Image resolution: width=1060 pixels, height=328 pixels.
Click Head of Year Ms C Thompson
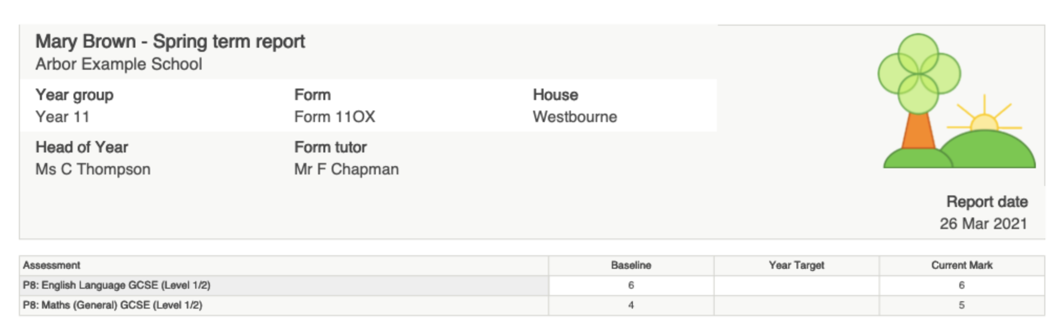(93, 169)
